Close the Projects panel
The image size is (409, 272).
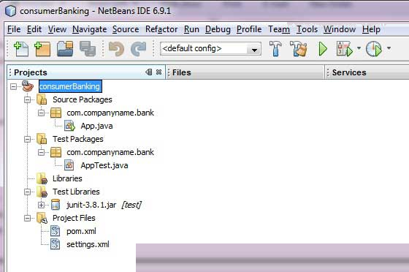[158, 72]
